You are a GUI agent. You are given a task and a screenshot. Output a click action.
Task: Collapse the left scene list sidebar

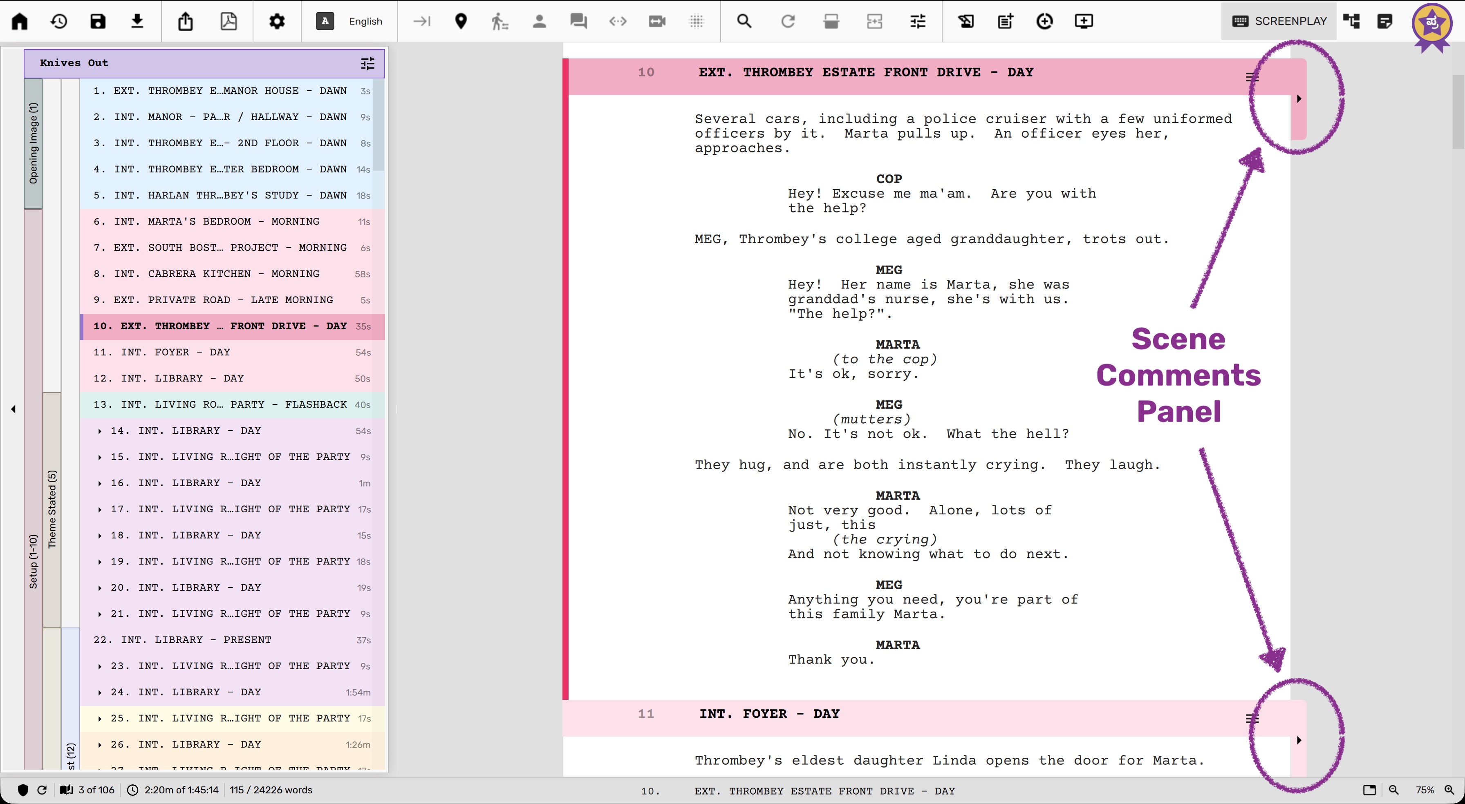[13, 409]
